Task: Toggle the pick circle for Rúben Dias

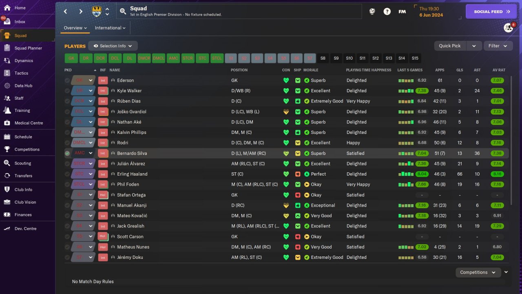Action: pos(67,101)
